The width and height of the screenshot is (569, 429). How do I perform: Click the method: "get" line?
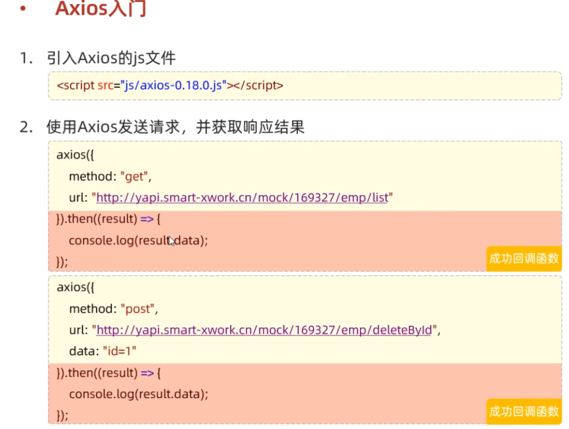(110, 177)
